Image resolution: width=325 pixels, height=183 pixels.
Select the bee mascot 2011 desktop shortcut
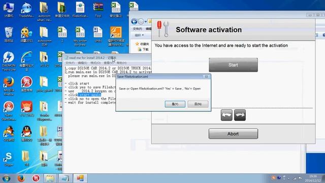(x=26, y=35)
